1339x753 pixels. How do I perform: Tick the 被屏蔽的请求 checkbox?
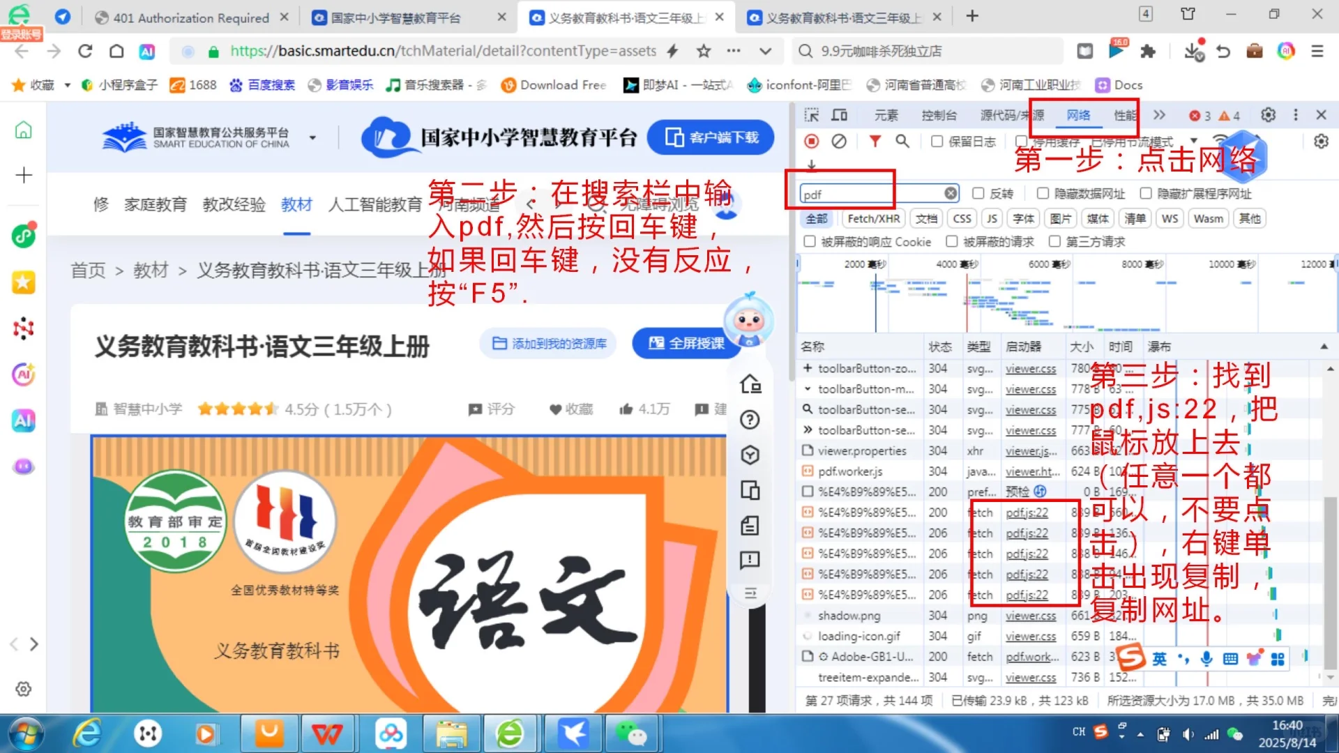coord(951,241)
